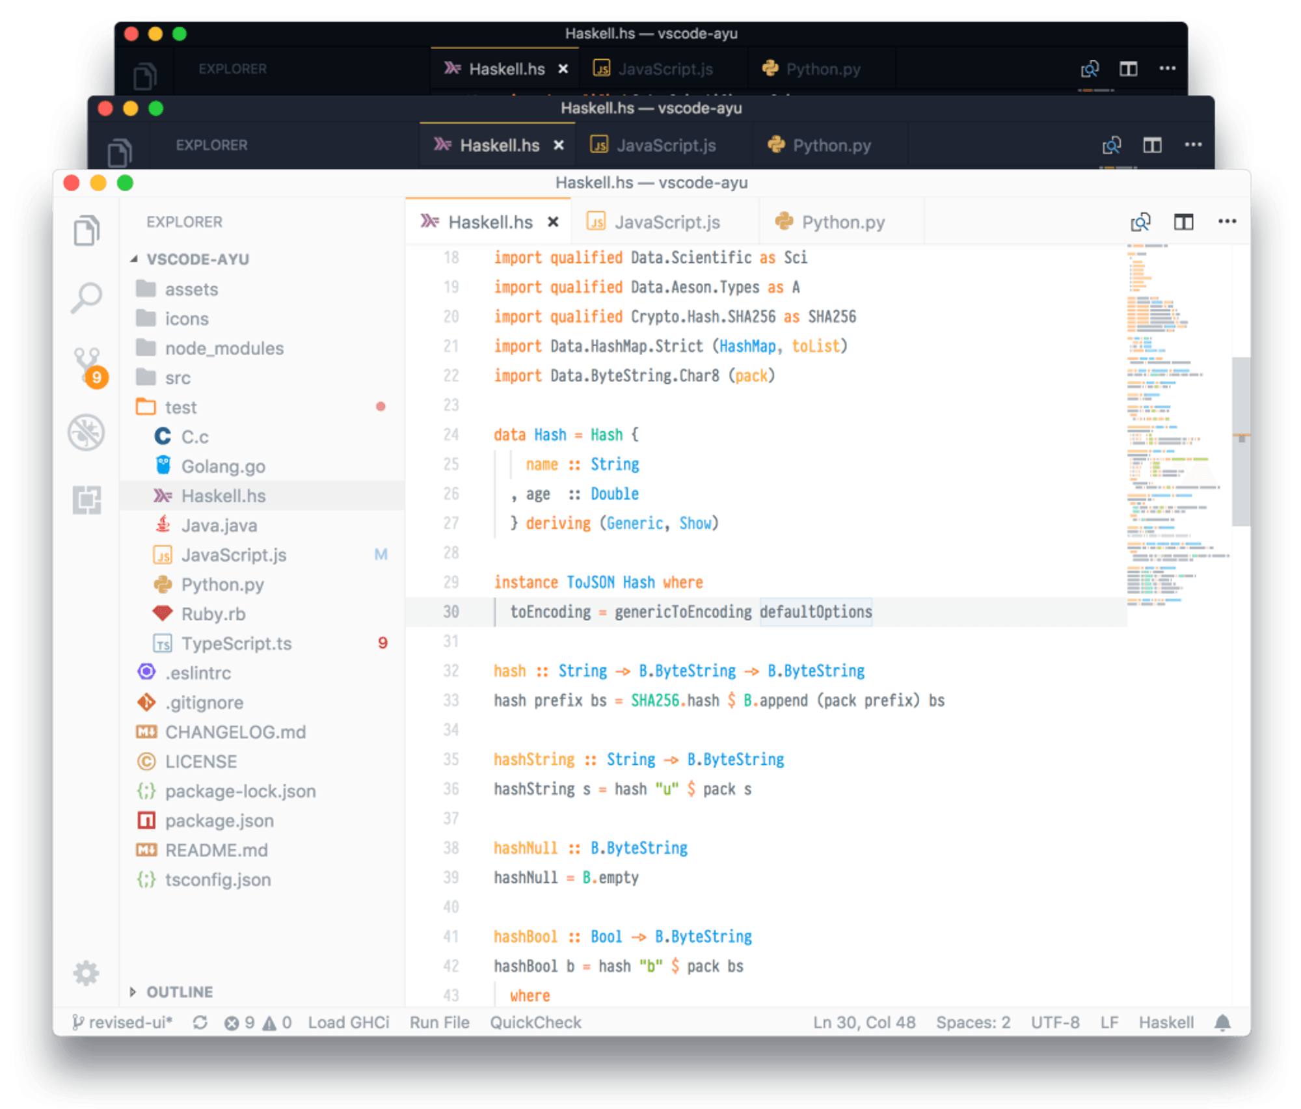This screenshot has width=1301, height=1109.
Task: Click QuickCheck in status bar
Action: (x=535, y=1022)
